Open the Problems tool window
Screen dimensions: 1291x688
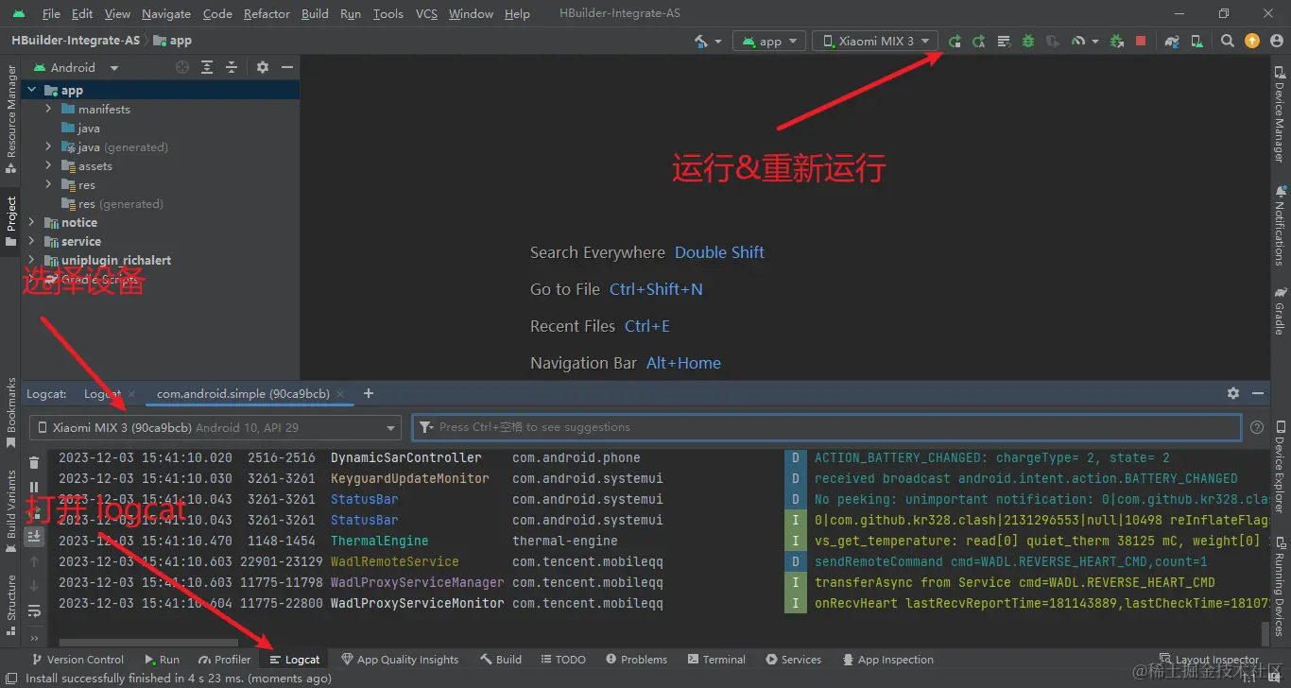637,660
